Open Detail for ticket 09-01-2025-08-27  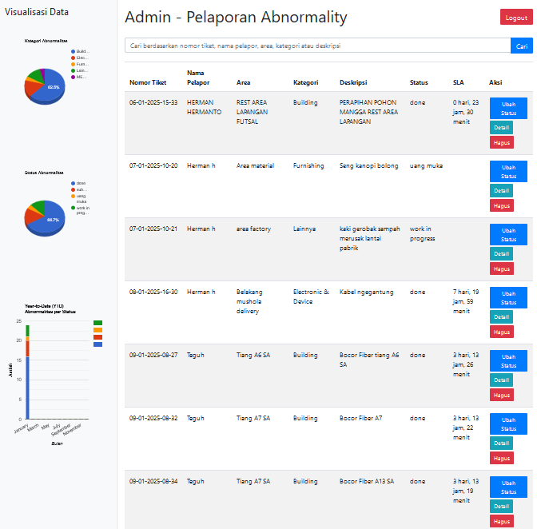tap(501, 380)
